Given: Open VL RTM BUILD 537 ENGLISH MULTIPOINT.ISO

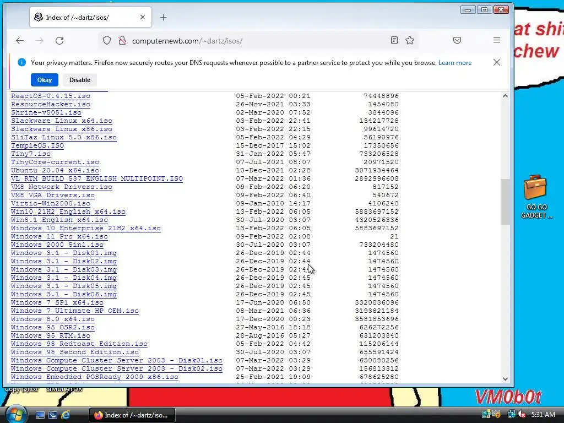Looking at the screenshot, I should pos(97,179).
